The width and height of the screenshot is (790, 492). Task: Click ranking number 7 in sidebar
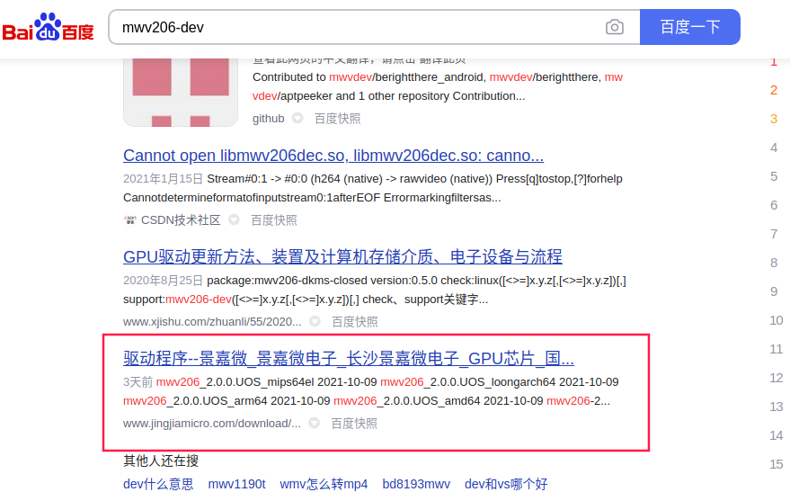(774, 234)
